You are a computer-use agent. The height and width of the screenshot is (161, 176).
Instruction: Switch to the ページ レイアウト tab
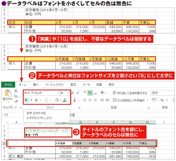pos(55,85)
